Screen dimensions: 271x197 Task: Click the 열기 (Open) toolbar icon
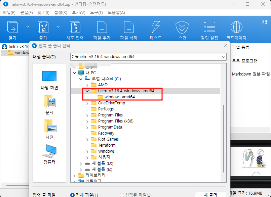click(x=12, y=27)
